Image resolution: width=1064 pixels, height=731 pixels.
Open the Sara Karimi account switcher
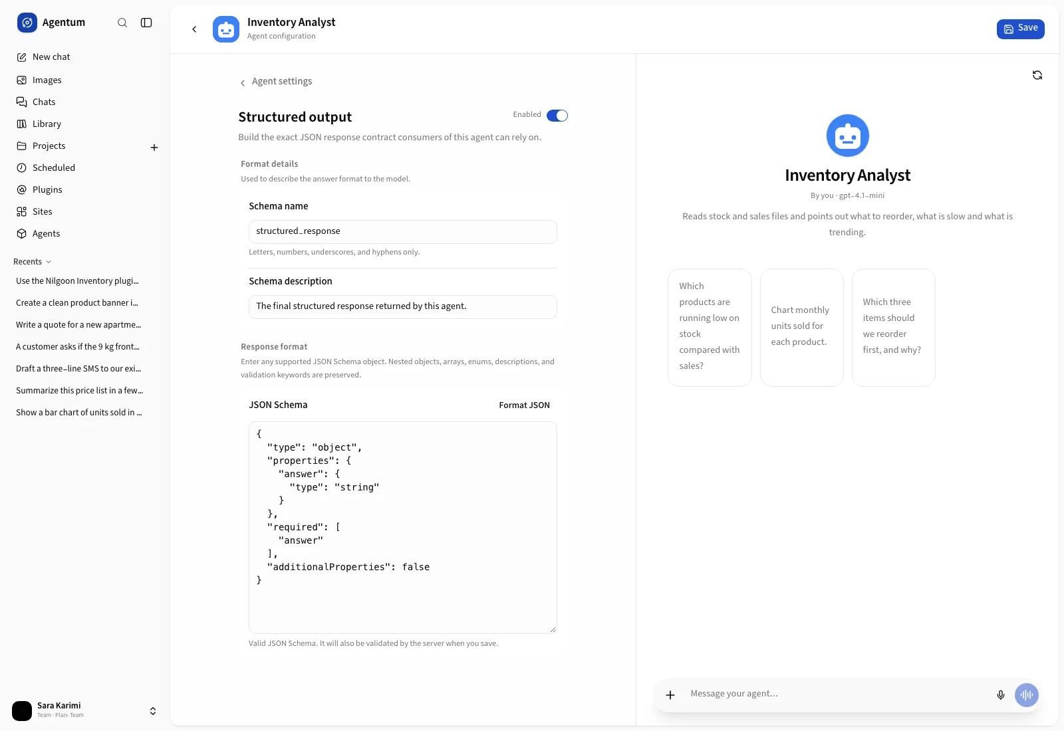coord(84,710)
